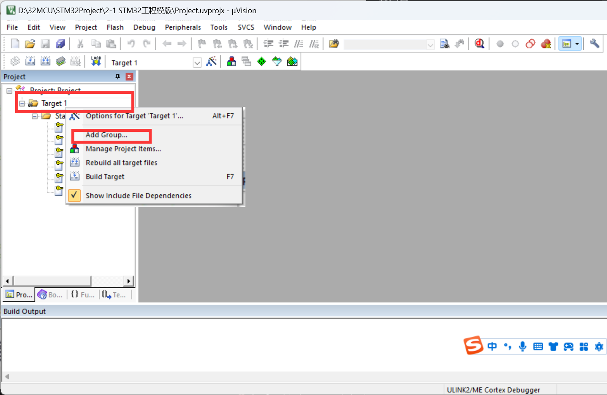Save all files with stacked disks icon

click(x=60, y=44)
